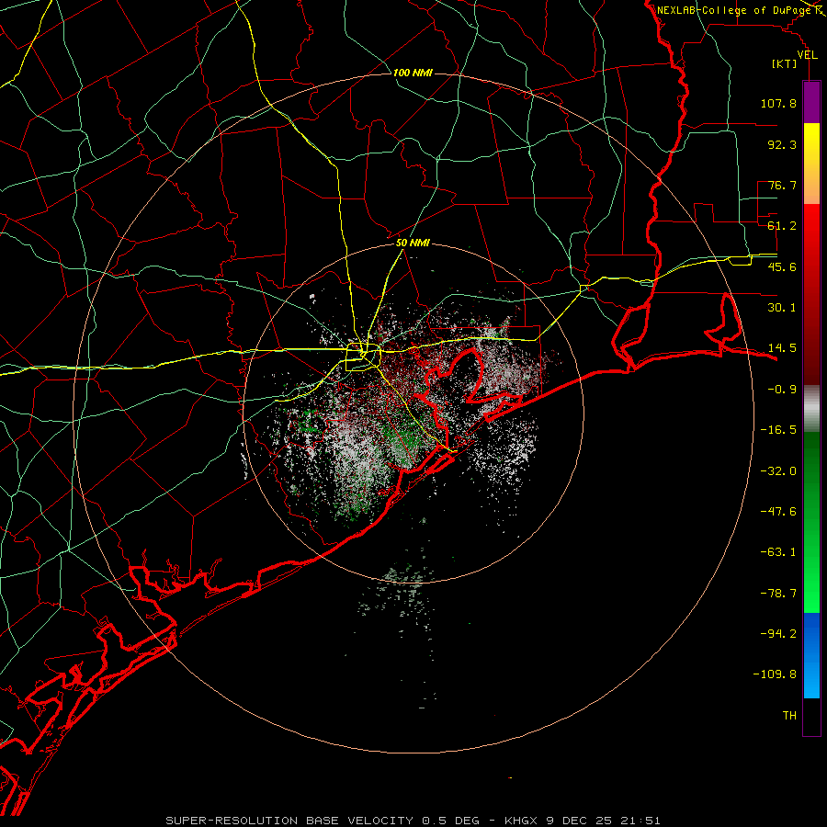Click the -63.1 velocity legend value
The image size is (827, 827).
pos(778,552)
